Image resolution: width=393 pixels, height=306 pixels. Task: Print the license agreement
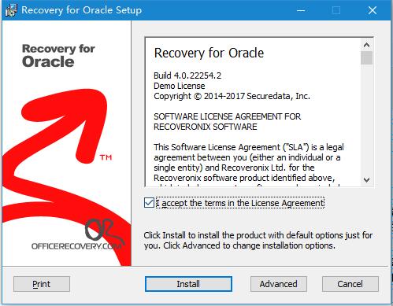(x=42, y=284)
